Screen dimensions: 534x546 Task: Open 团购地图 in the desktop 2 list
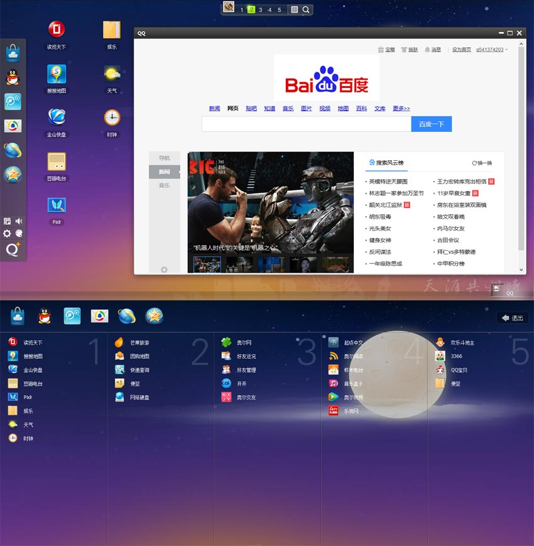(133, 356)
